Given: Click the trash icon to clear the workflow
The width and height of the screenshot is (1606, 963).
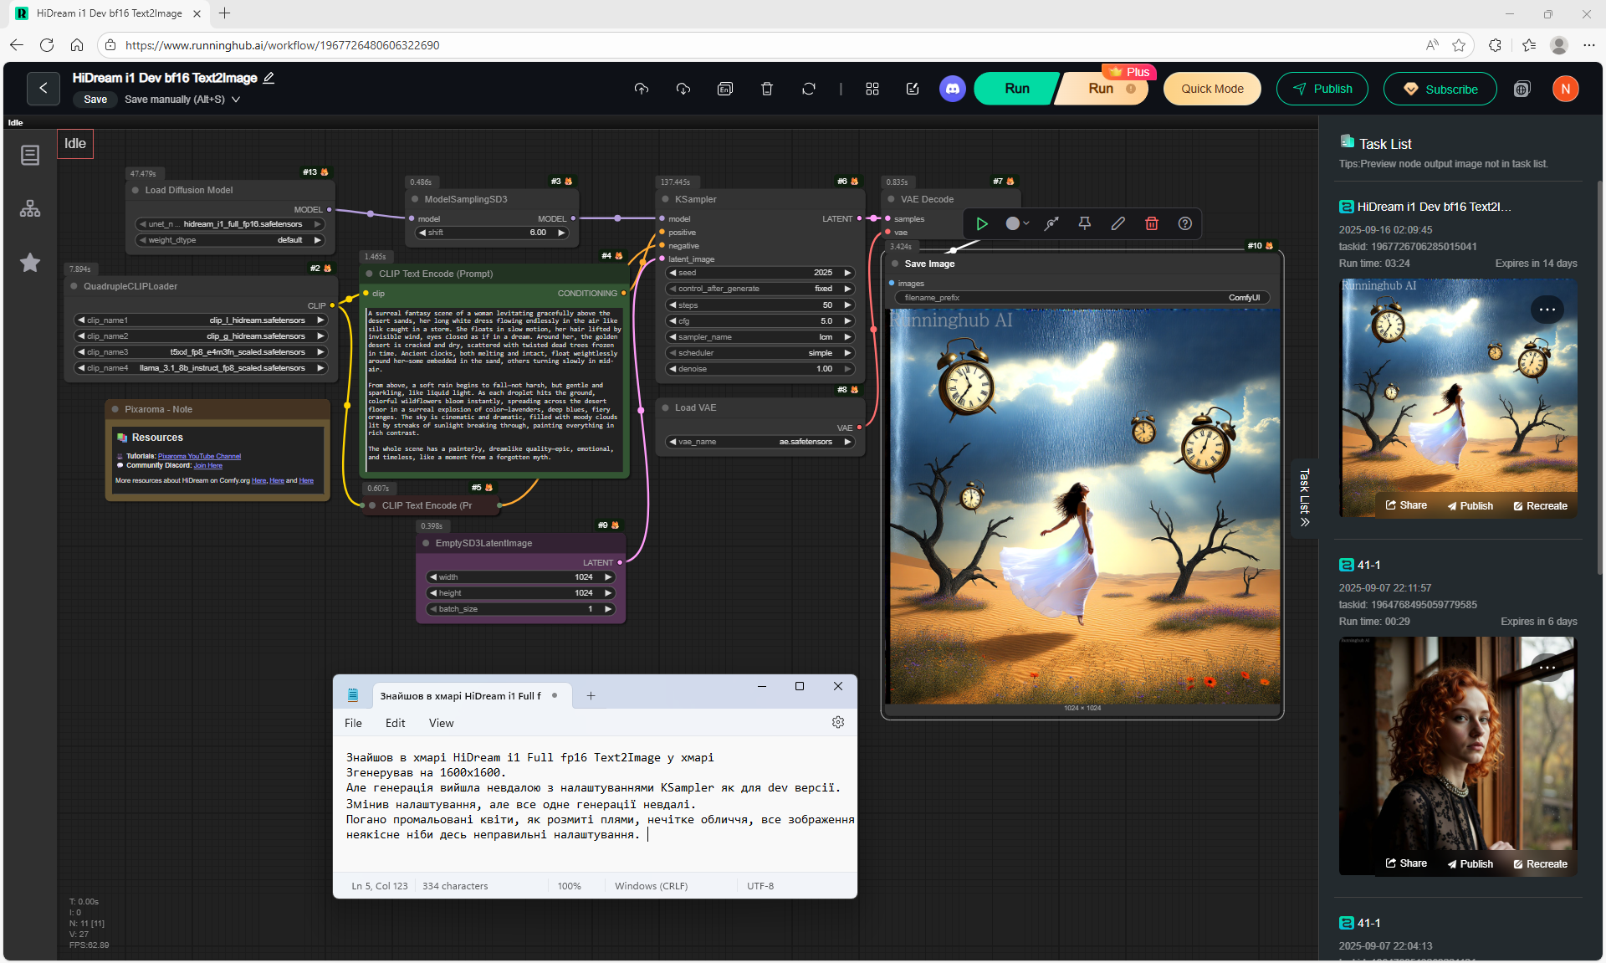Looking at the screenshot, I should [x=766, y=89].
